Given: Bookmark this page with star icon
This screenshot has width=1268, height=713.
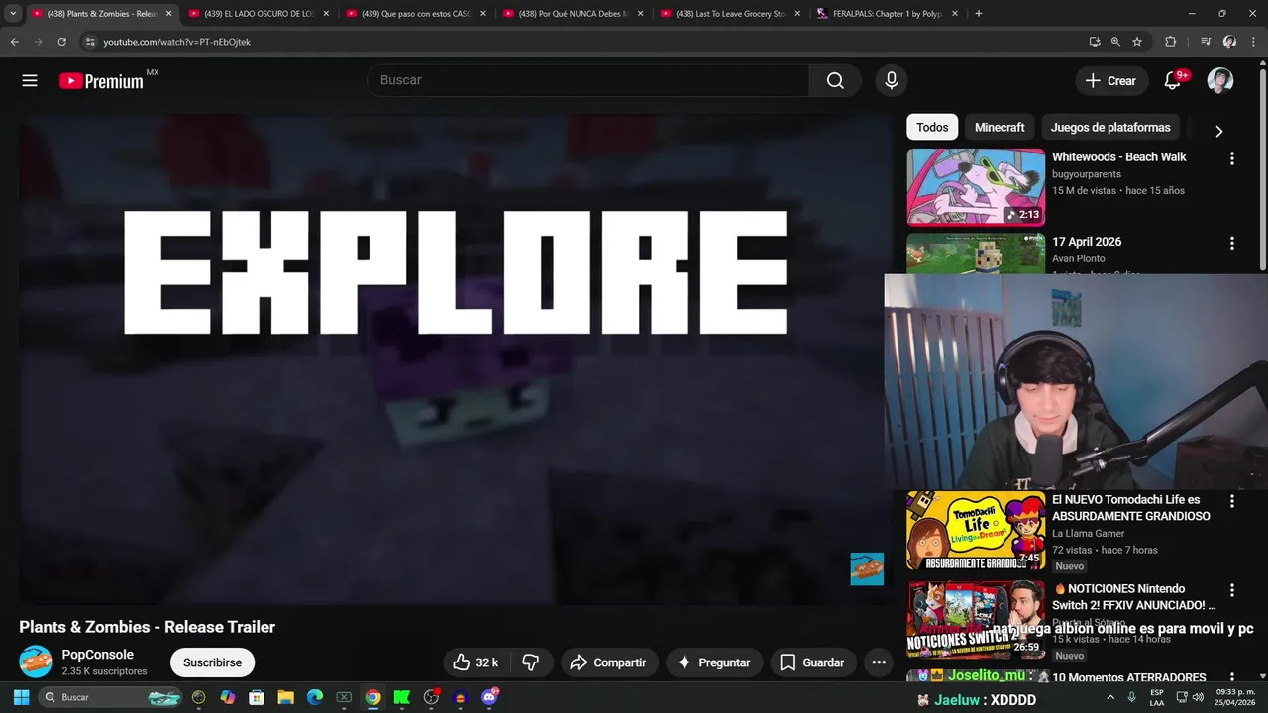Looking at the screenshot, I should [x=1137, y=42].
